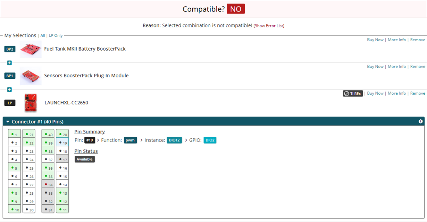Image resolution: width=427 pixels, height=222 pixels.
Task: Select pin 2 in connector
Action: [15, 143]
